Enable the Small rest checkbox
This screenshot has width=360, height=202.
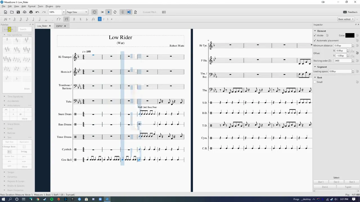(x=315, y=82)
